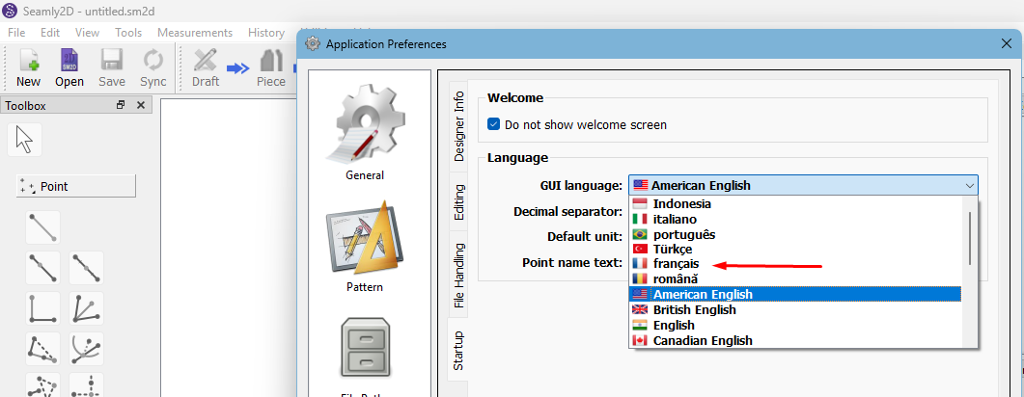Choose Indonesia in language list

coord(794,204)
